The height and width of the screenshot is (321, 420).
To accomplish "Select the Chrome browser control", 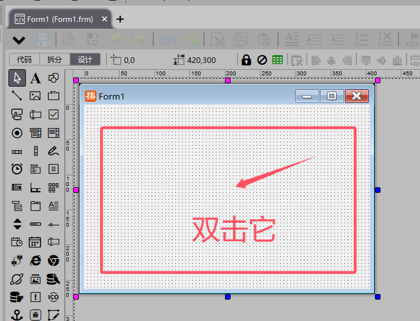I will click(x=54, y=260).
